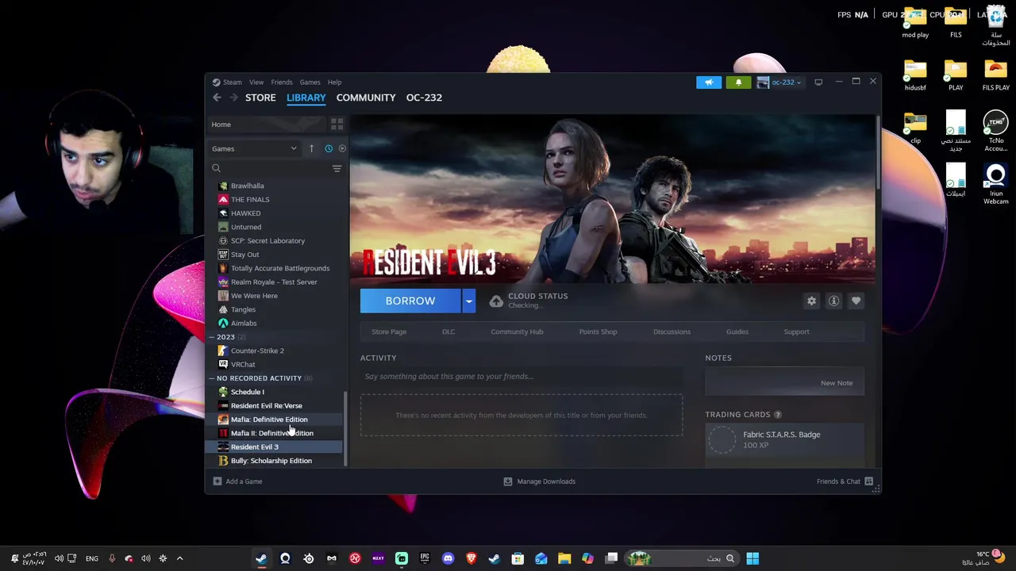Click Add a Game
1016x571 pixels.
point(237,481)
